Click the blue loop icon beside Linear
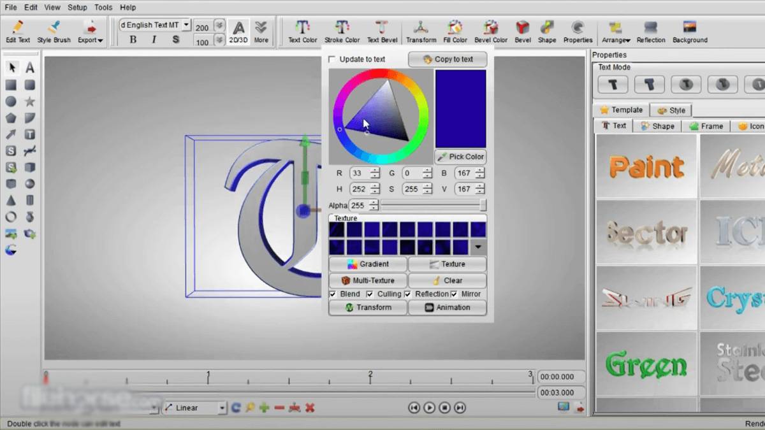765x430 pixels. click(x=236, y=408)
